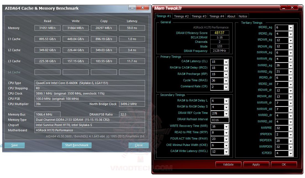Open the tWRPRE dropdown

(291, 129)
